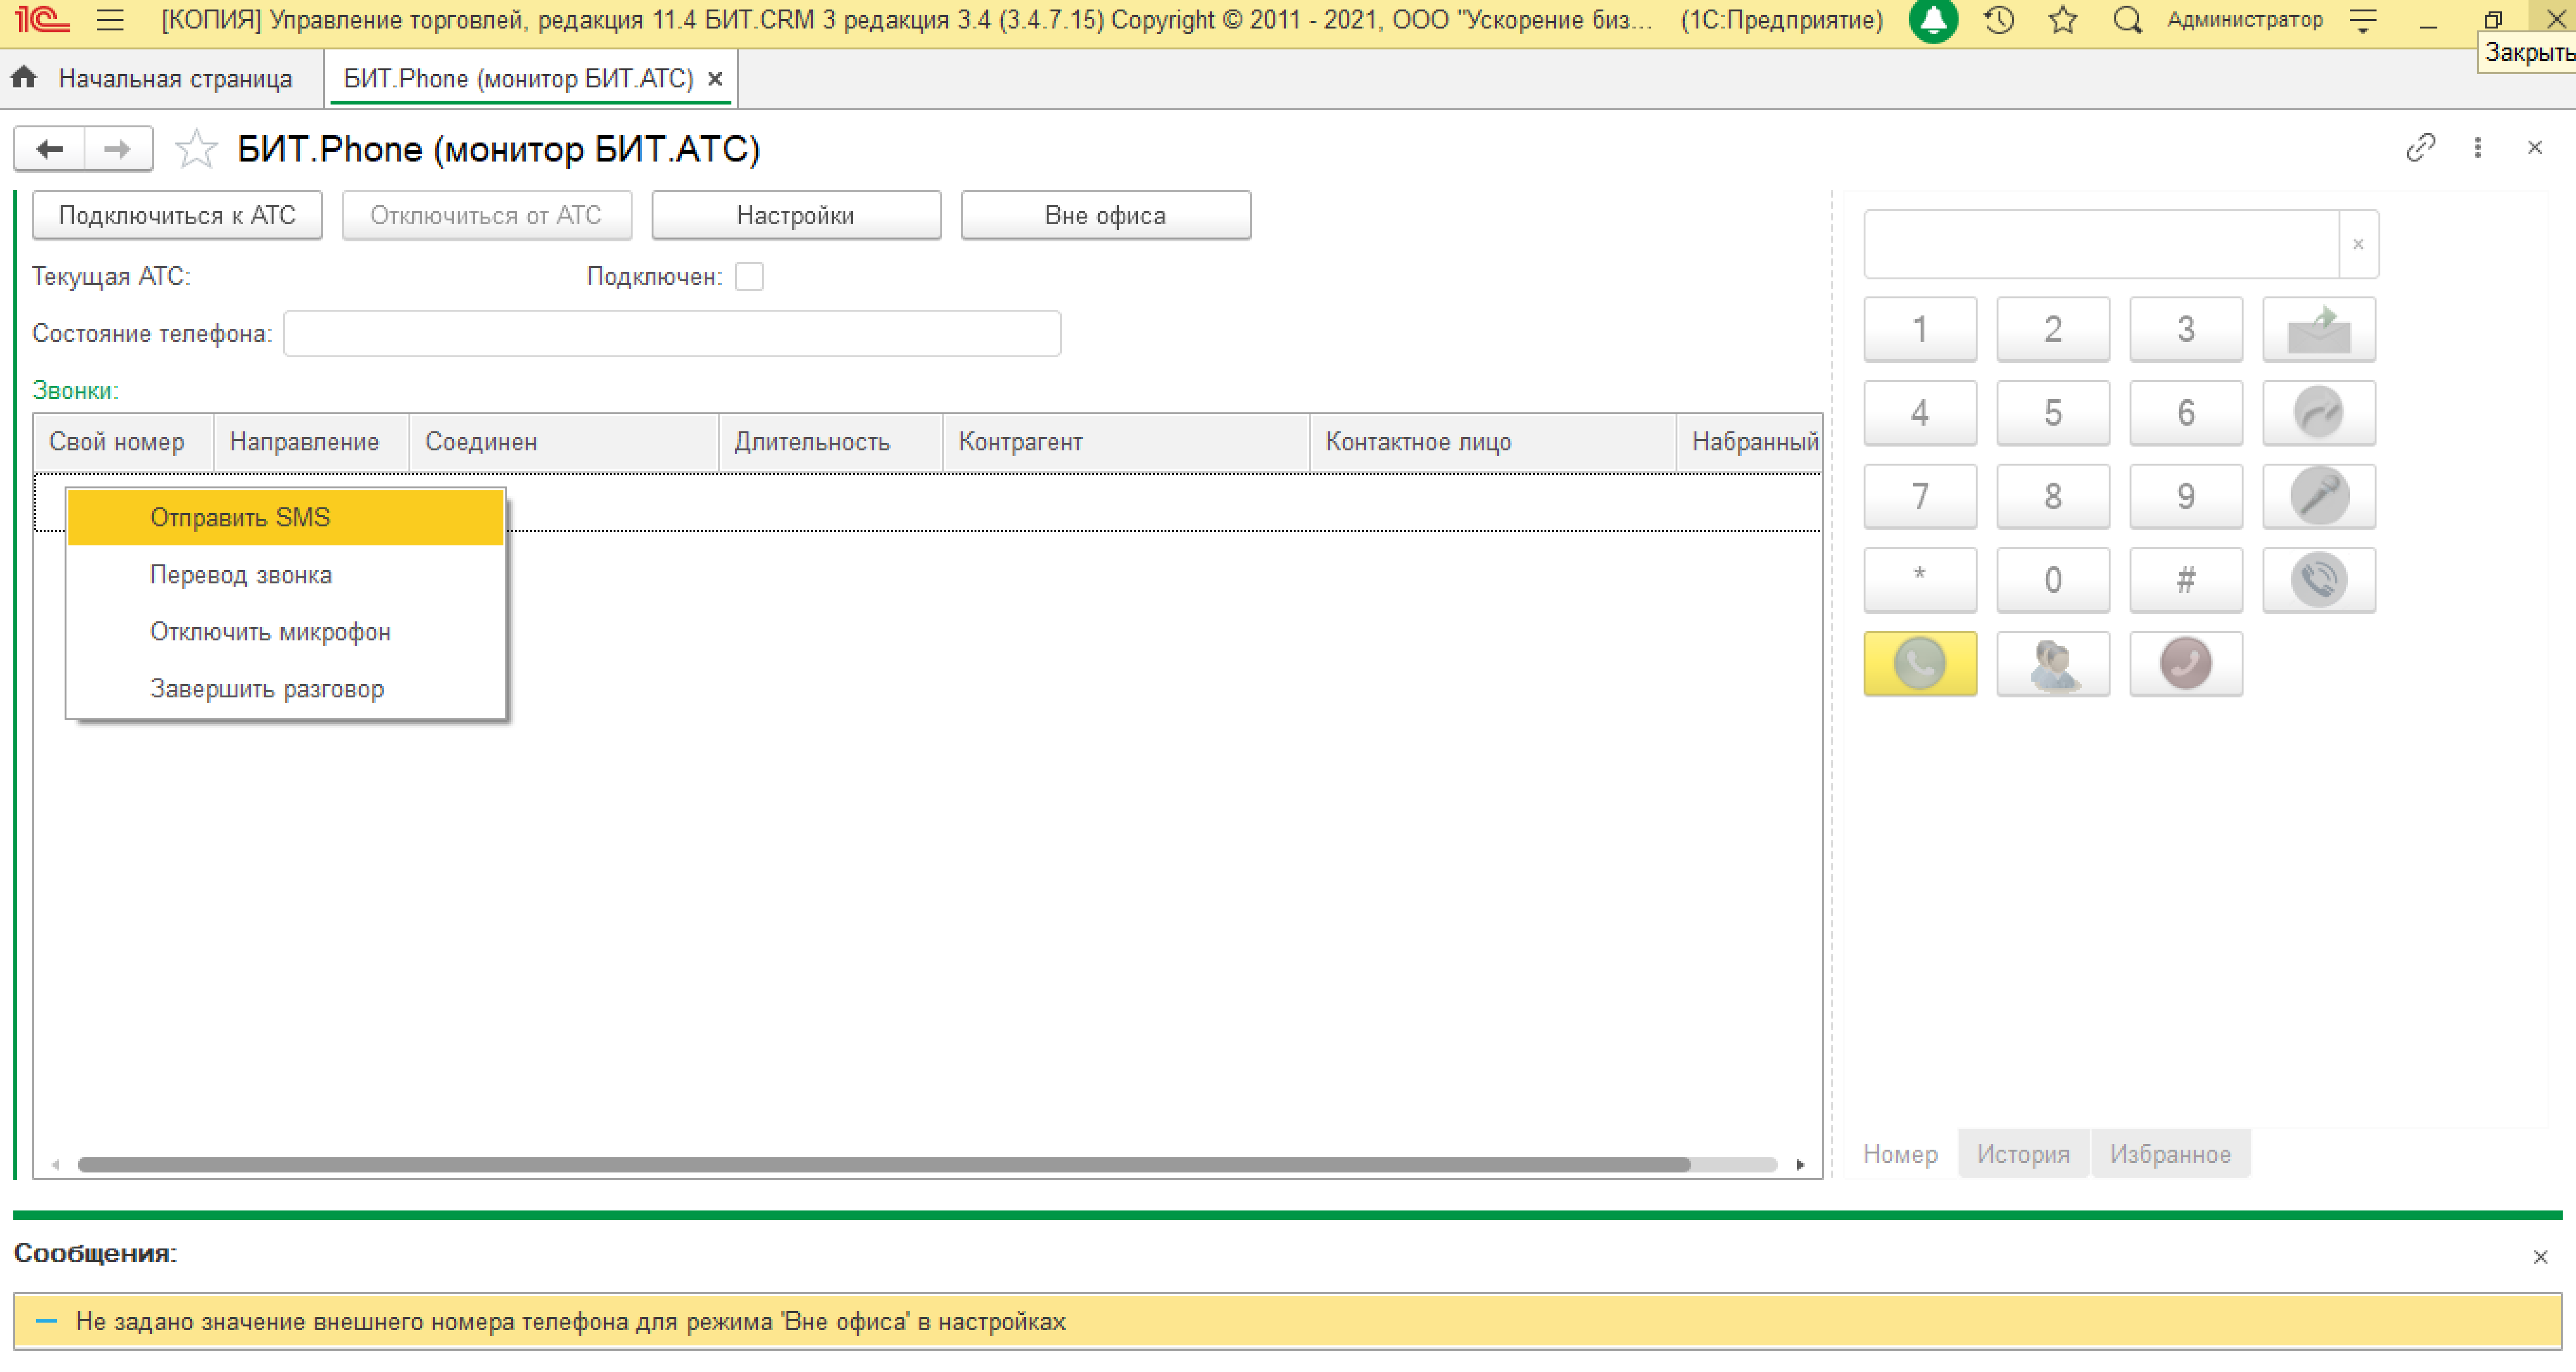Add page to favorites star icon
This screenshot has height=1372, width=2576.
195,150
